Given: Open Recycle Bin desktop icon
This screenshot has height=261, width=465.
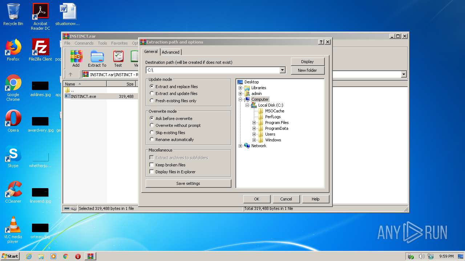Looking at the screenshot, I should click(13, 14).
